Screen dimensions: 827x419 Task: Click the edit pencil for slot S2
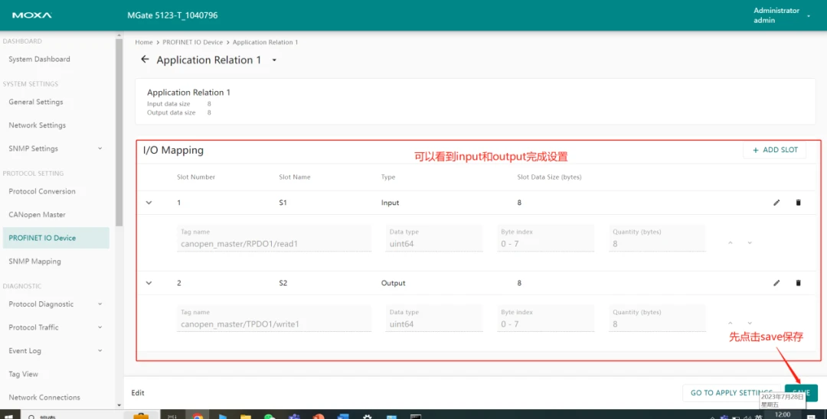[x=776, y=283]
